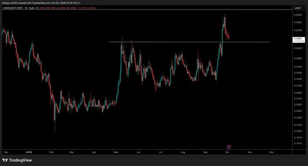The height and width of the screenshot is (166, 308).
Task: Click the Apr label on time axis
Action: tap(94, 152)
